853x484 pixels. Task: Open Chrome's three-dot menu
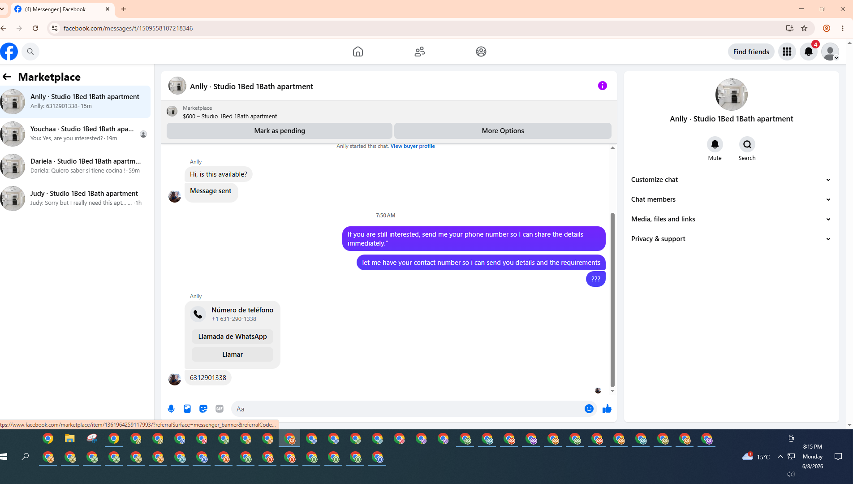point(843,28)
